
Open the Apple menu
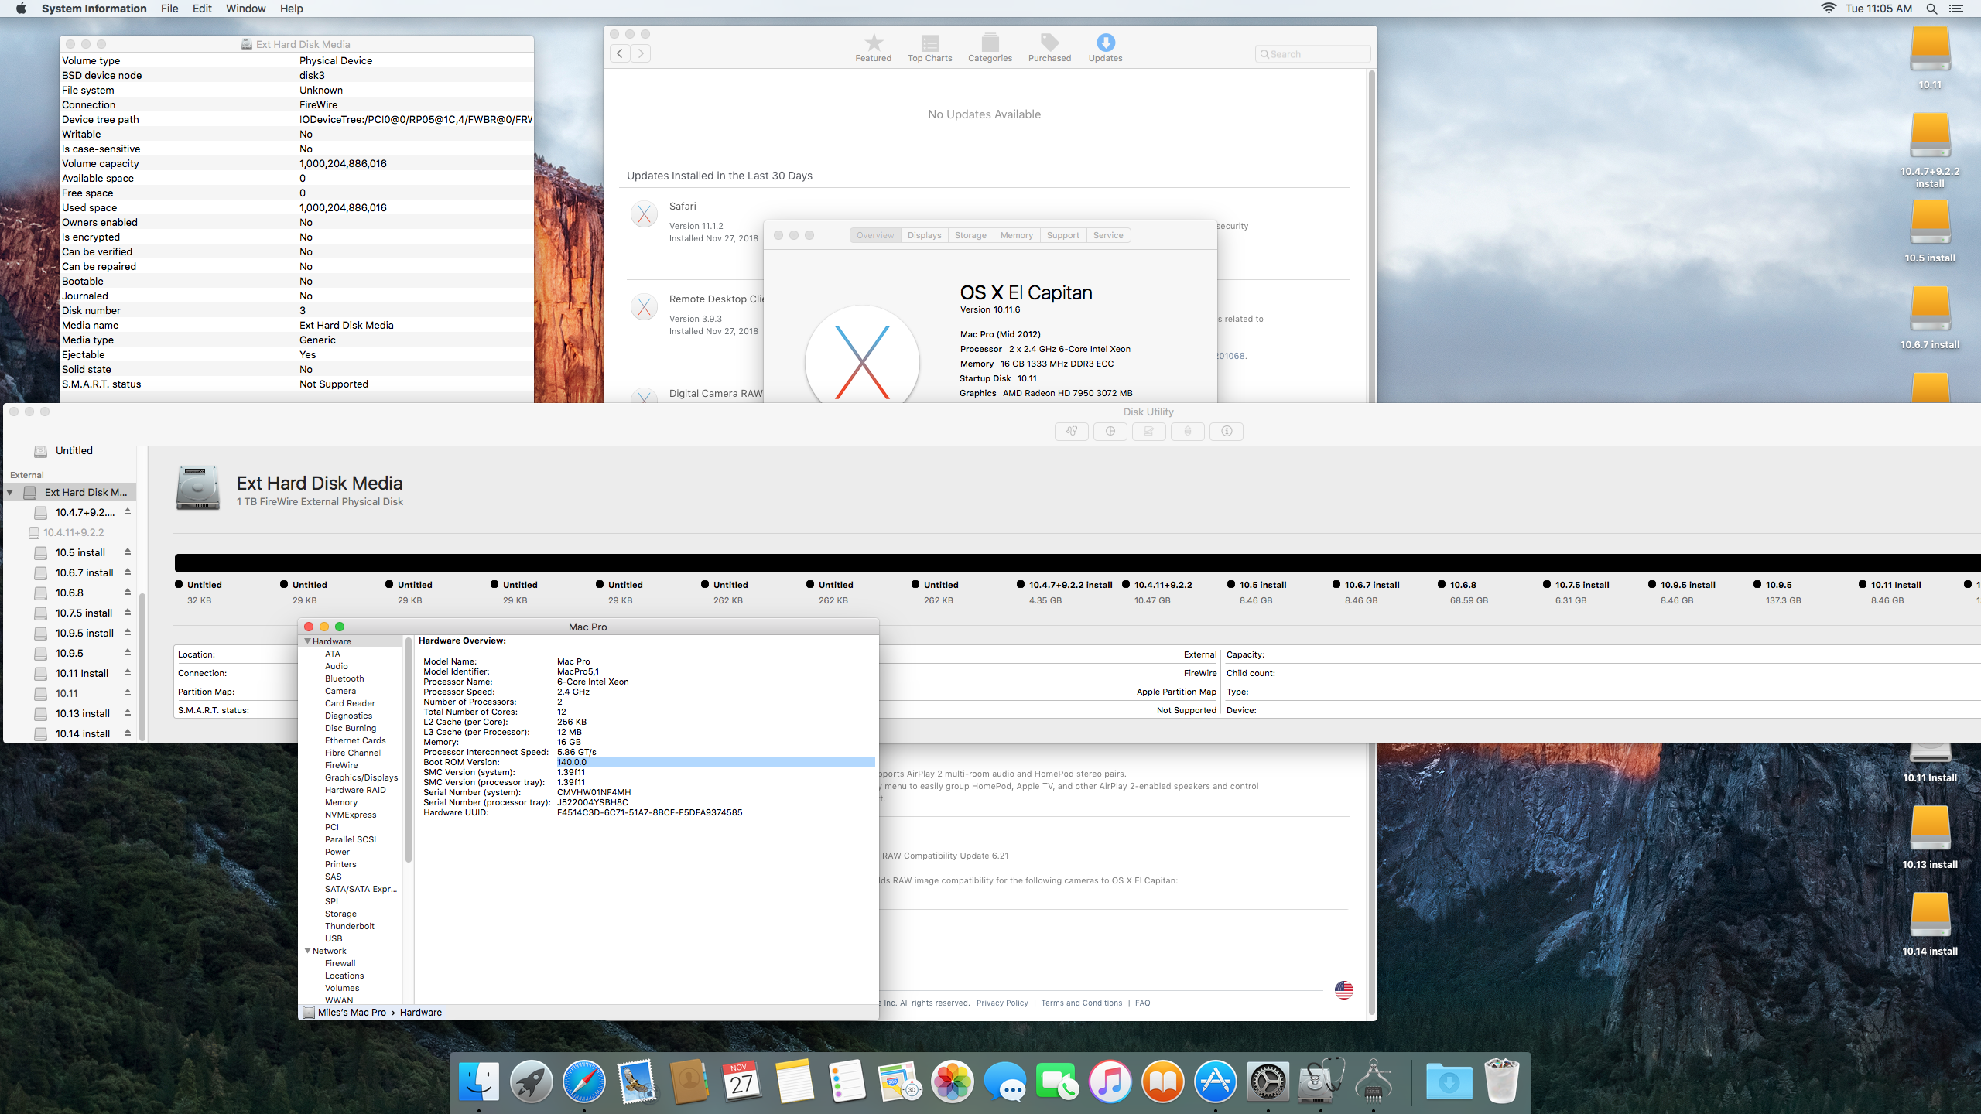21,9
